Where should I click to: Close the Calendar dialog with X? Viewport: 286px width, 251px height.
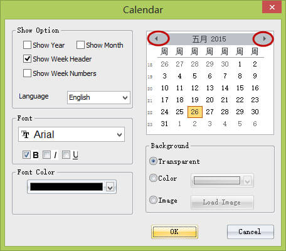272,8
